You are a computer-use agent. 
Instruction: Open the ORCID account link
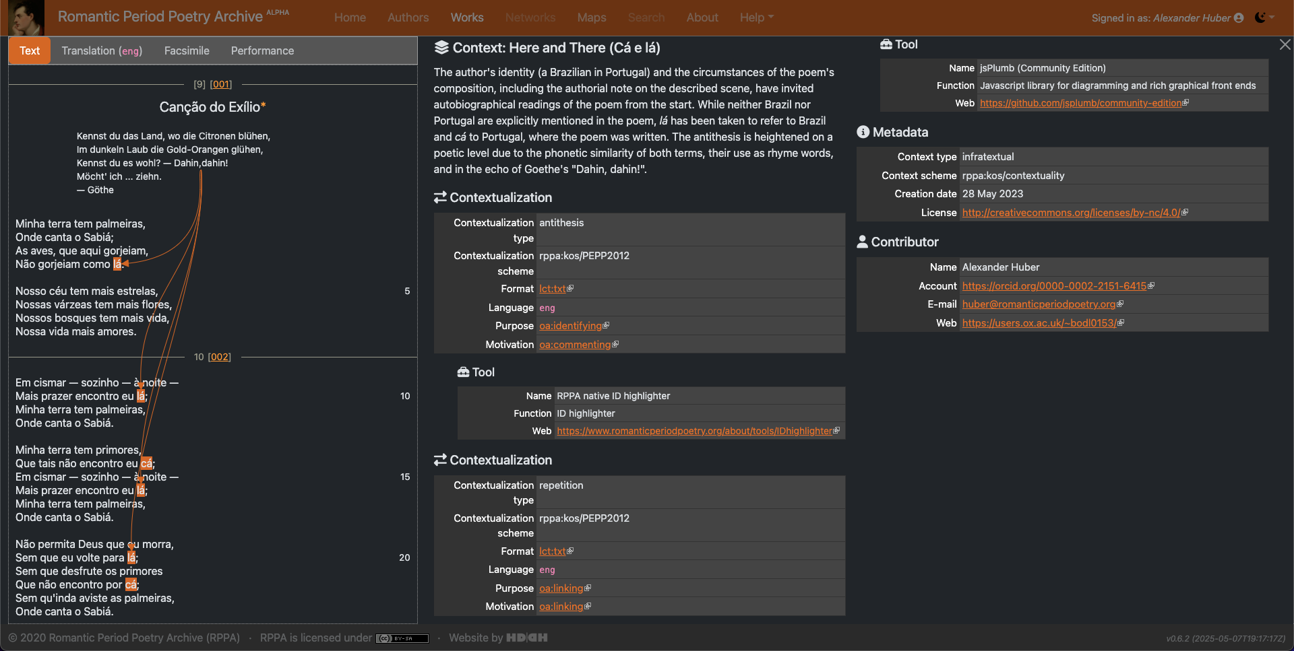1054,286
